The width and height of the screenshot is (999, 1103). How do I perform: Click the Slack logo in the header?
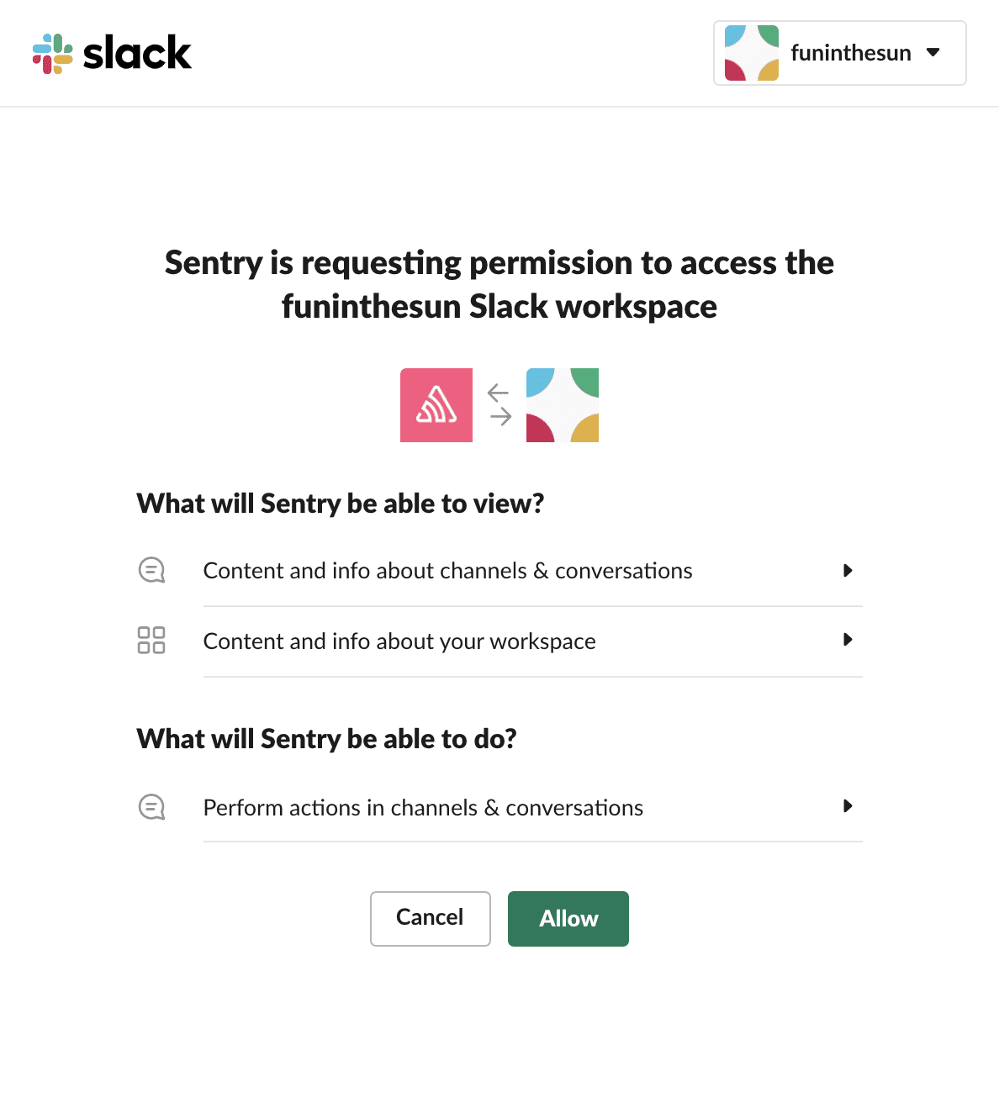click(x=112, y=53)
